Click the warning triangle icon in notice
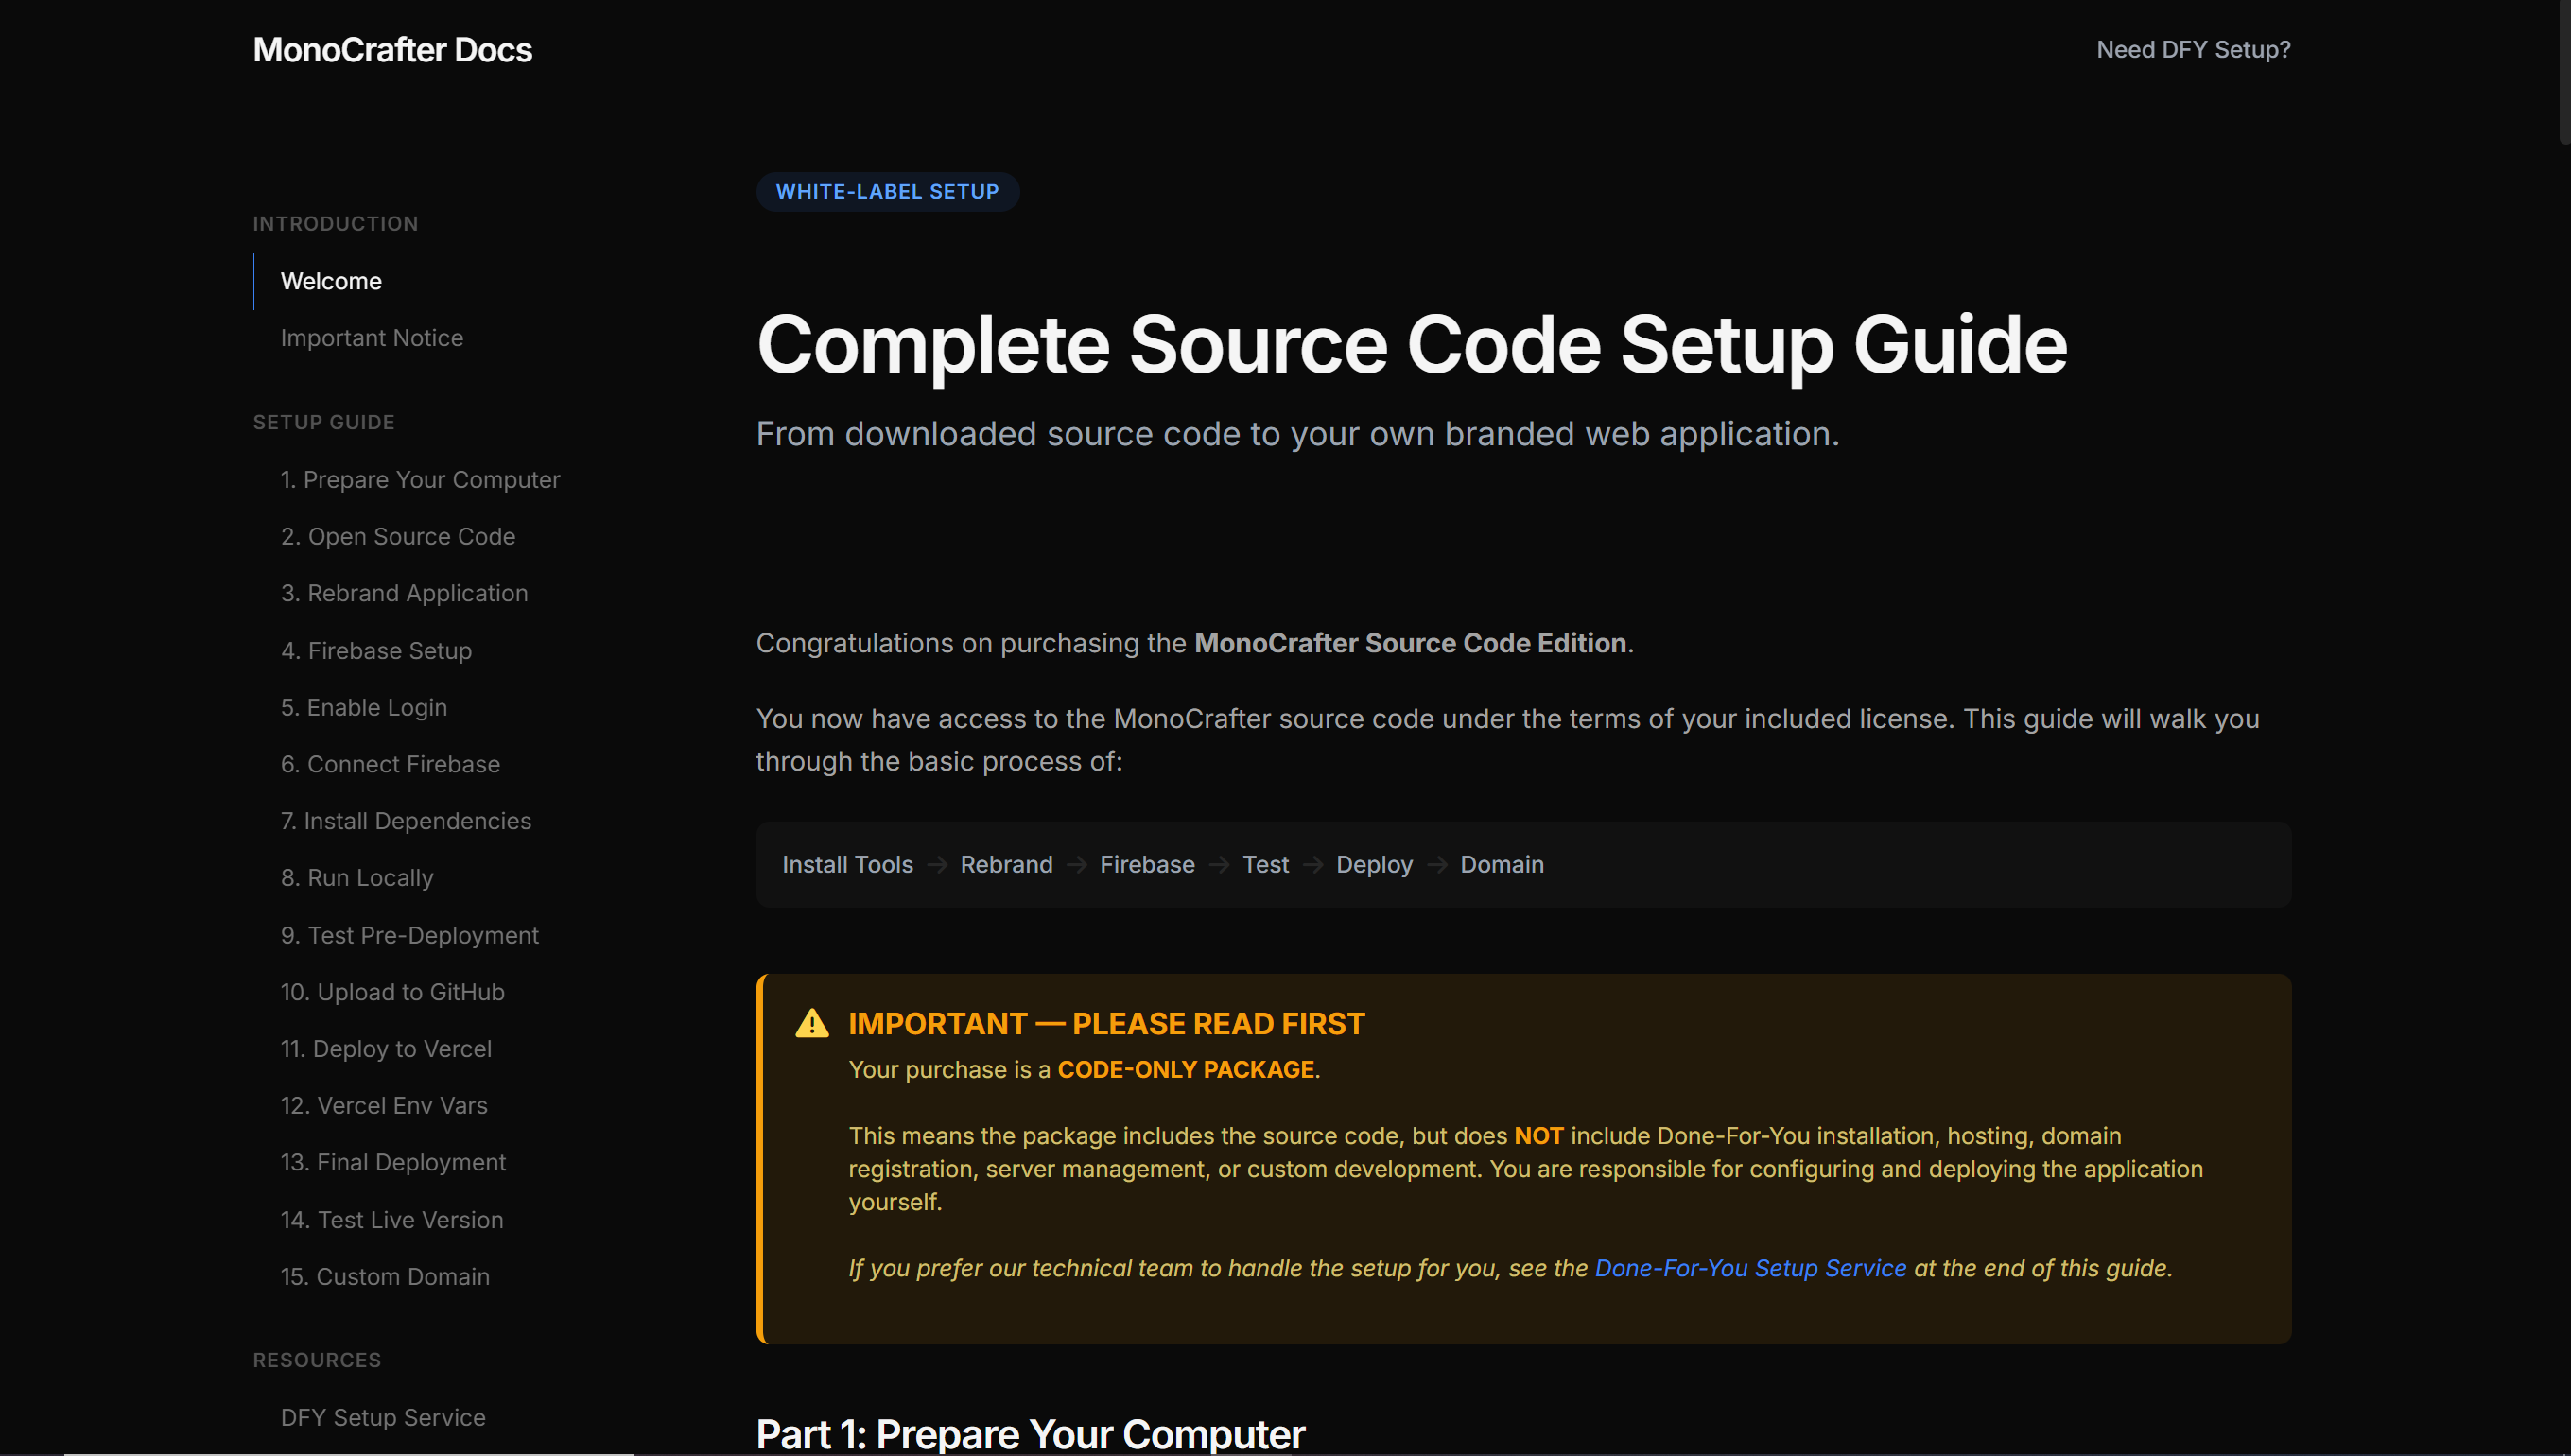Screen dimensions: 2571x1456 coord(812,1023)
